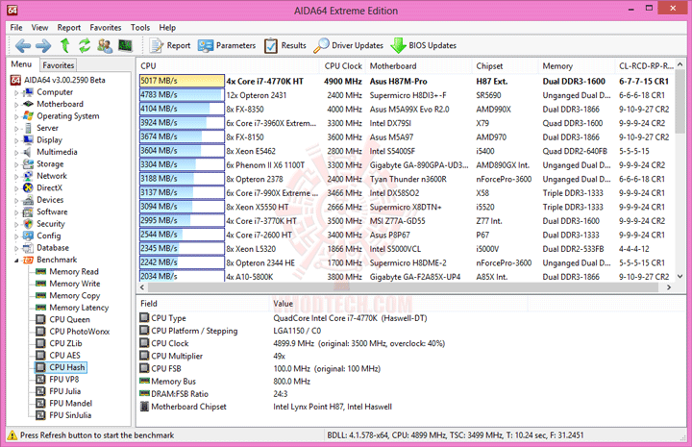Screen dimensions: 692x447
Task: Expand the Operating System node arrow
Action: pyautogui.click(x=16, y=117)
